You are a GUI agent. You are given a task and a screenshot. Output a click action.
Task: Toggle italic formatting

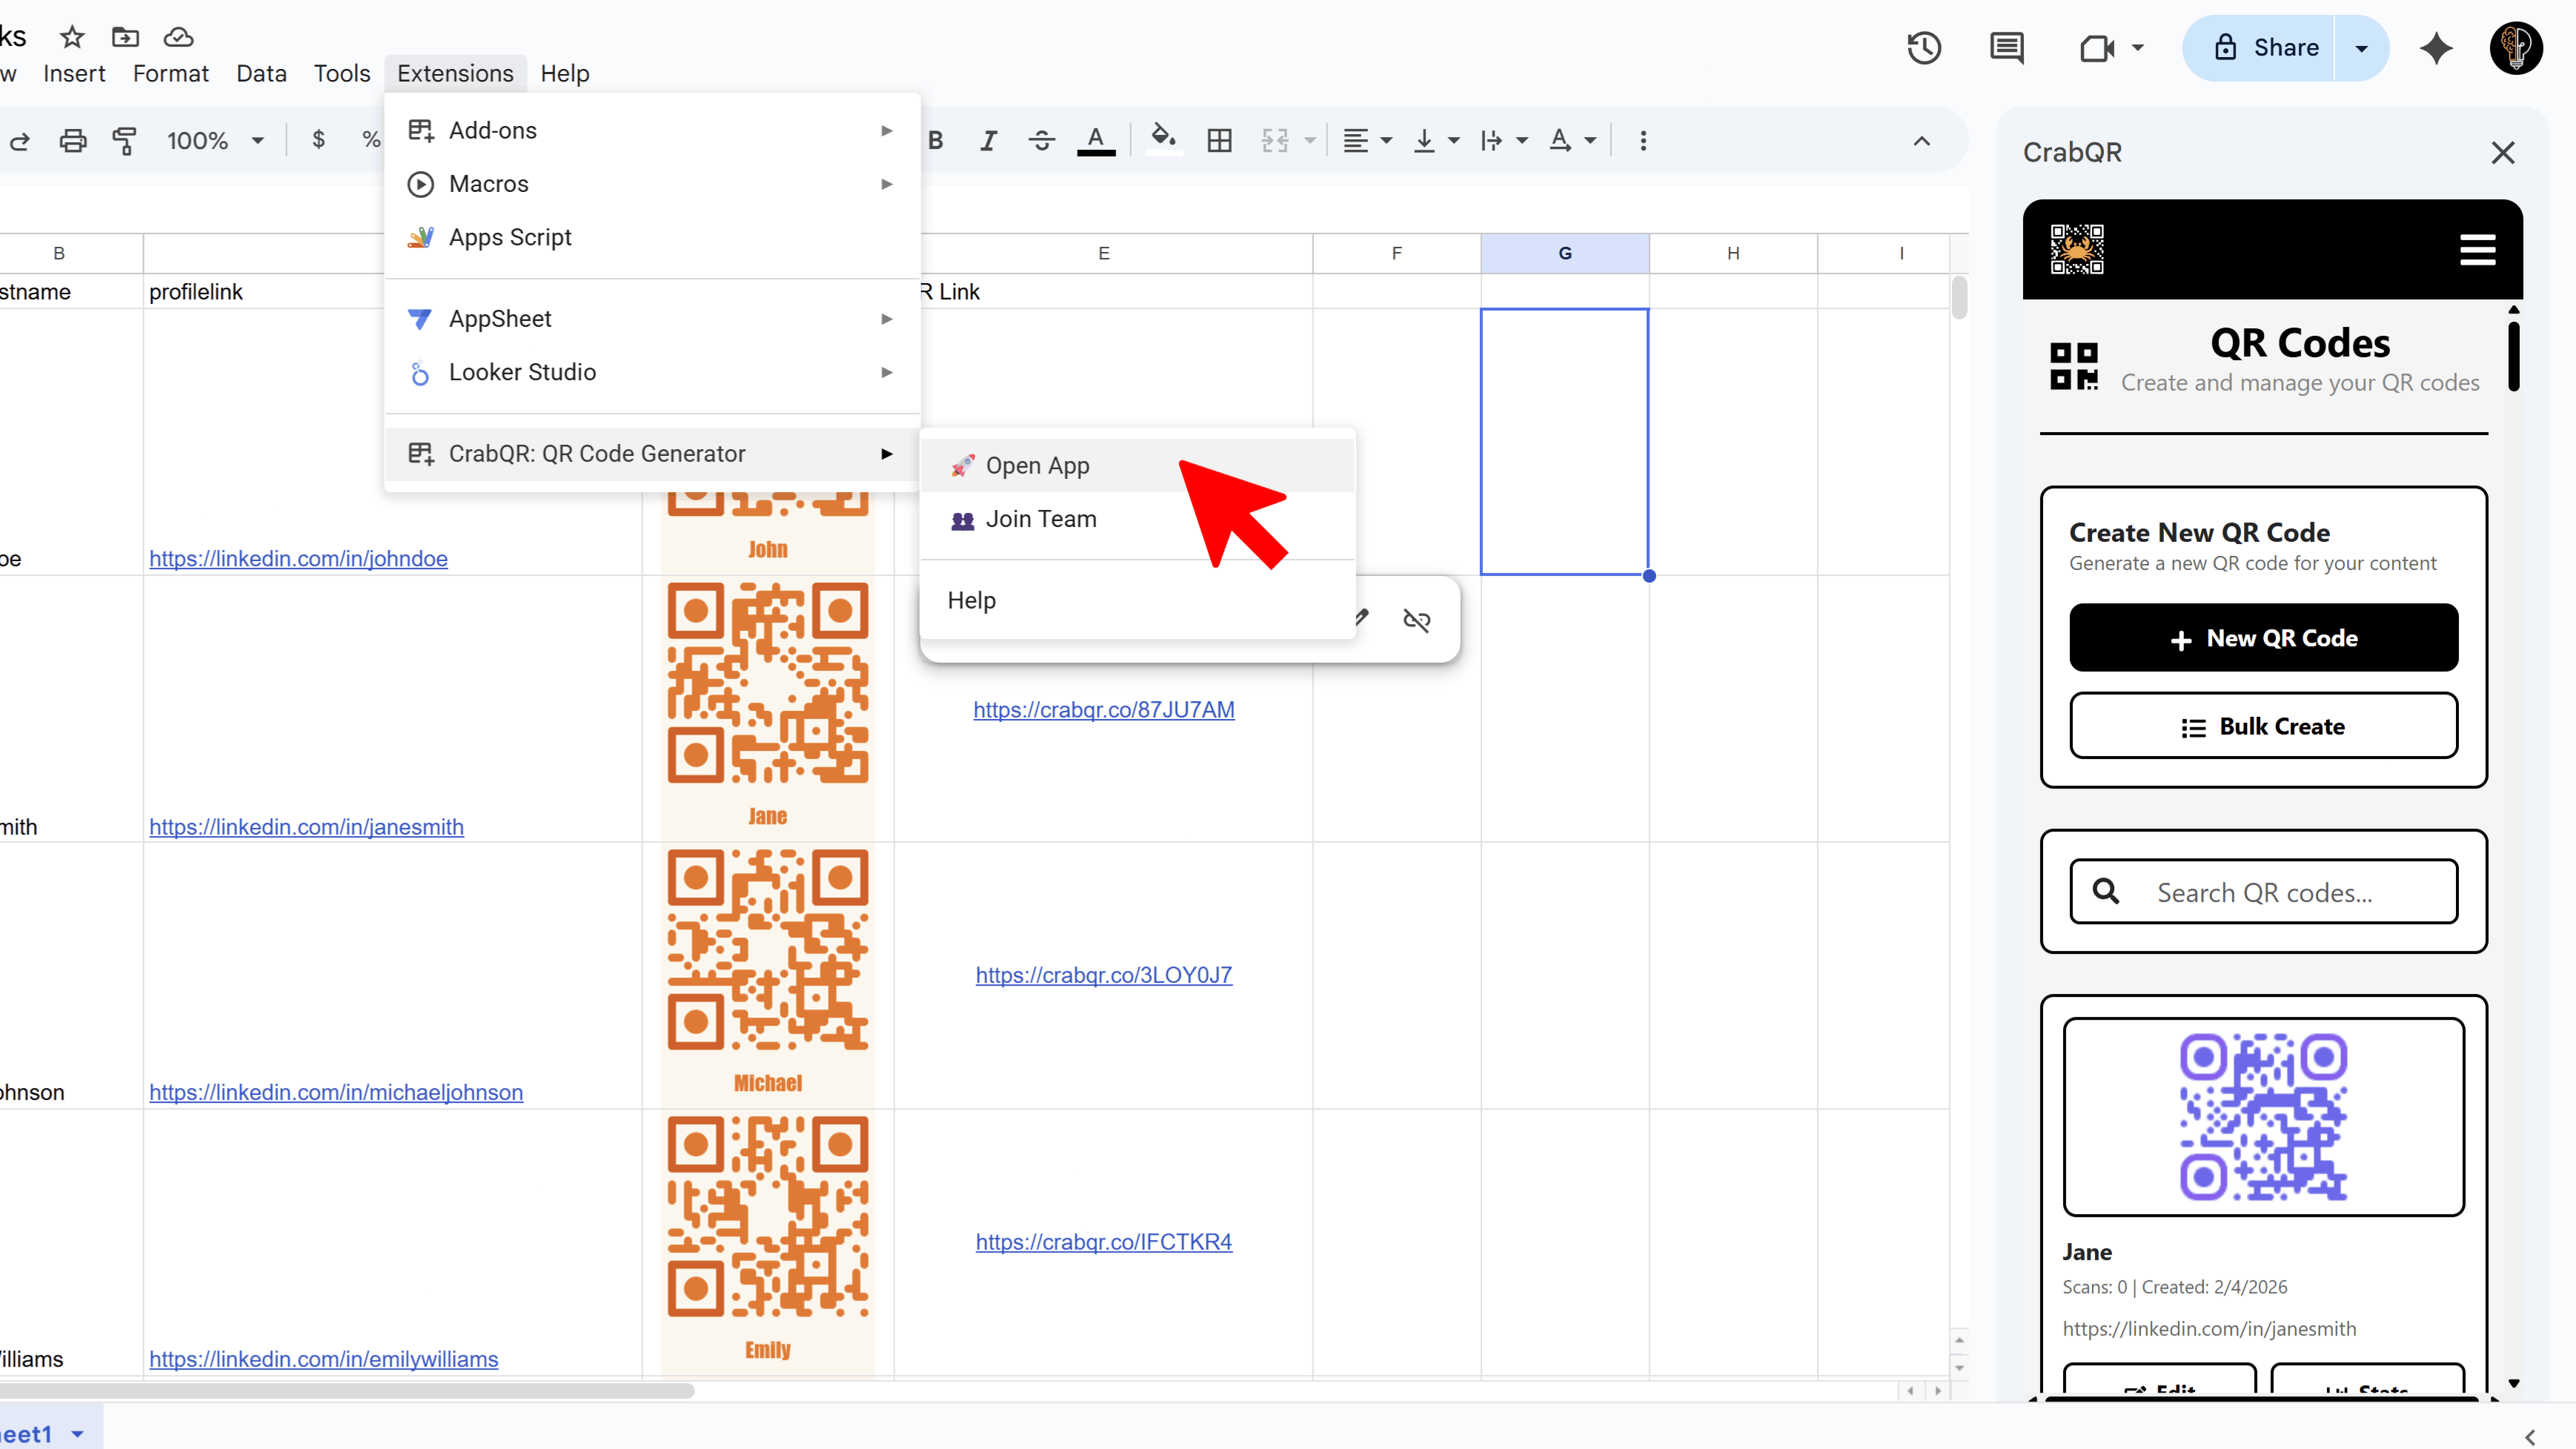tap(988, 140)
